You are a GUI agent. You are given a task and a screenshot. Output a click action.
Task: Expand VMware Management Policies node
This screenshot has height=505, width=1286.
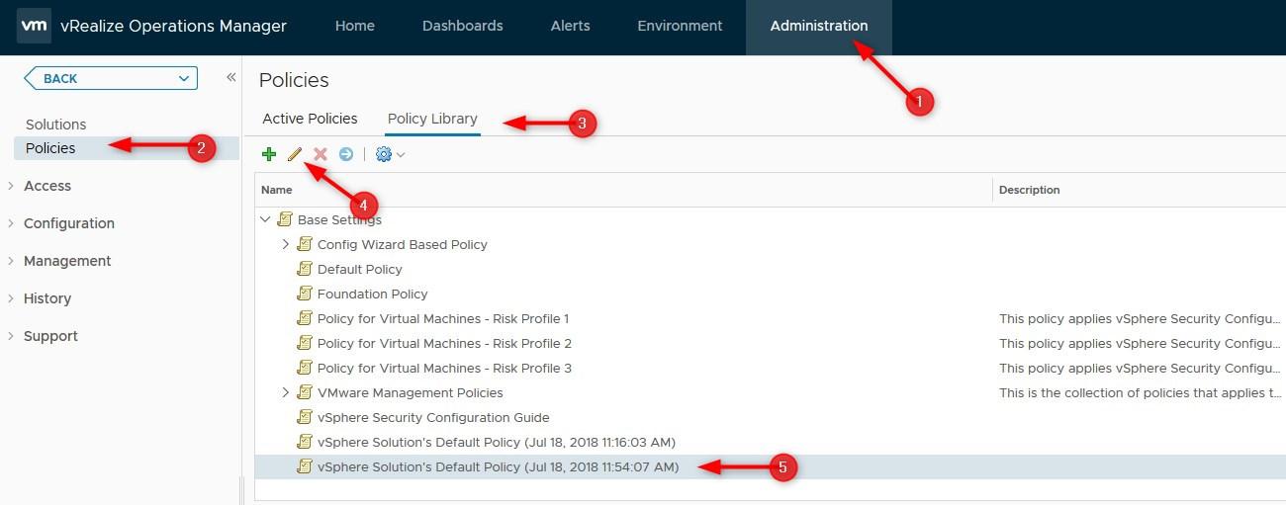pyautogui.click(x=286, y=392)
